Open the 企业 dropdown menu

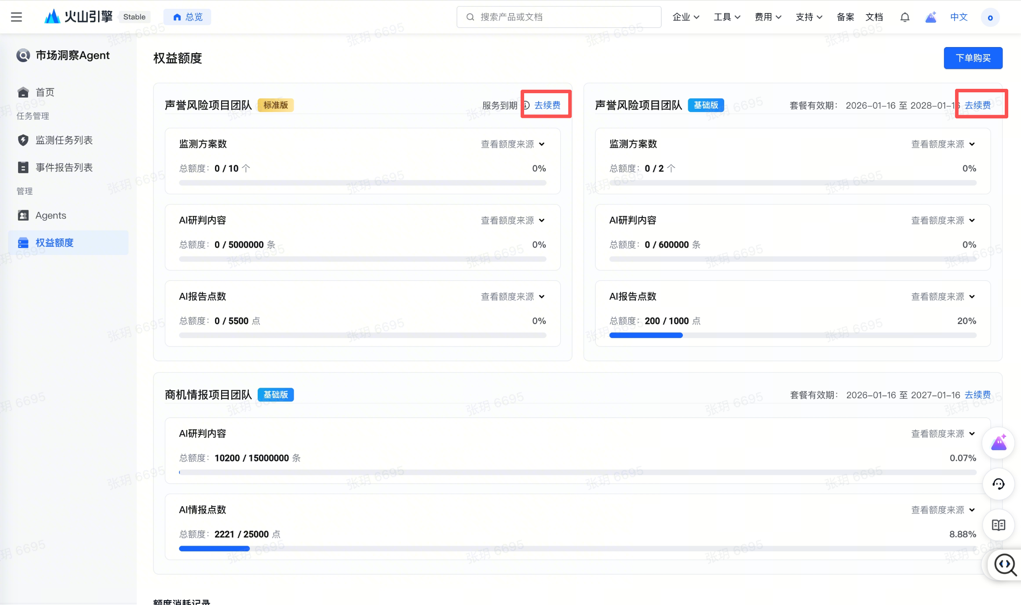pyautogui.click(x=686, y=17)
